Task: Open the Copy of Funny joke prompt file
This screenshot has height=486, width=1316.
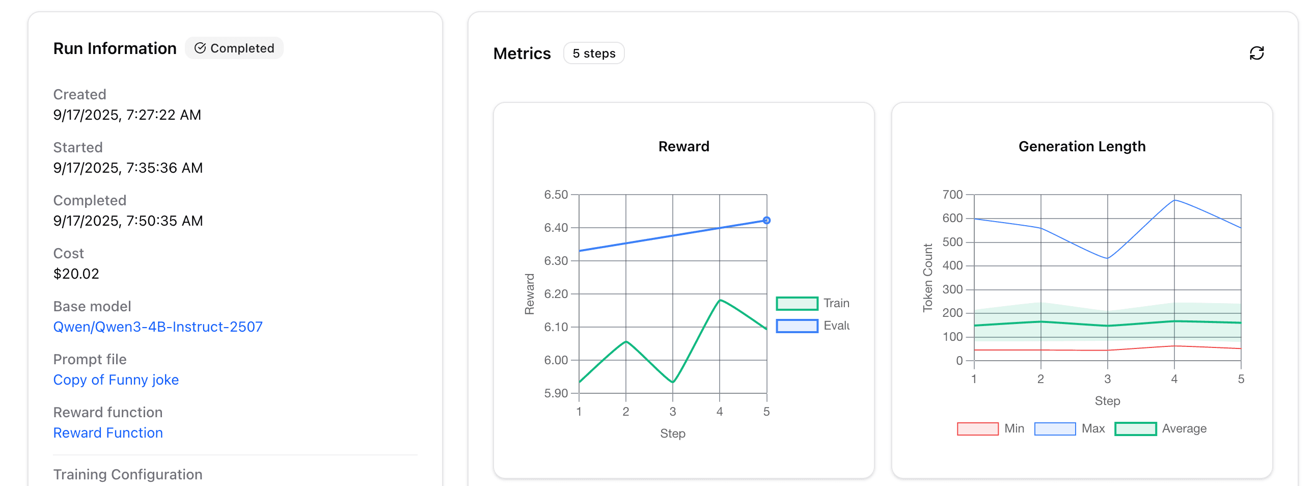Action: (x=116, y=380)
